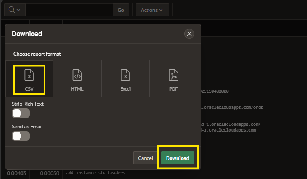Image resolution: width=307 pixels, height=179 pixels.
Task: Click the 0.00050 value cell
Action: (50, 173)
